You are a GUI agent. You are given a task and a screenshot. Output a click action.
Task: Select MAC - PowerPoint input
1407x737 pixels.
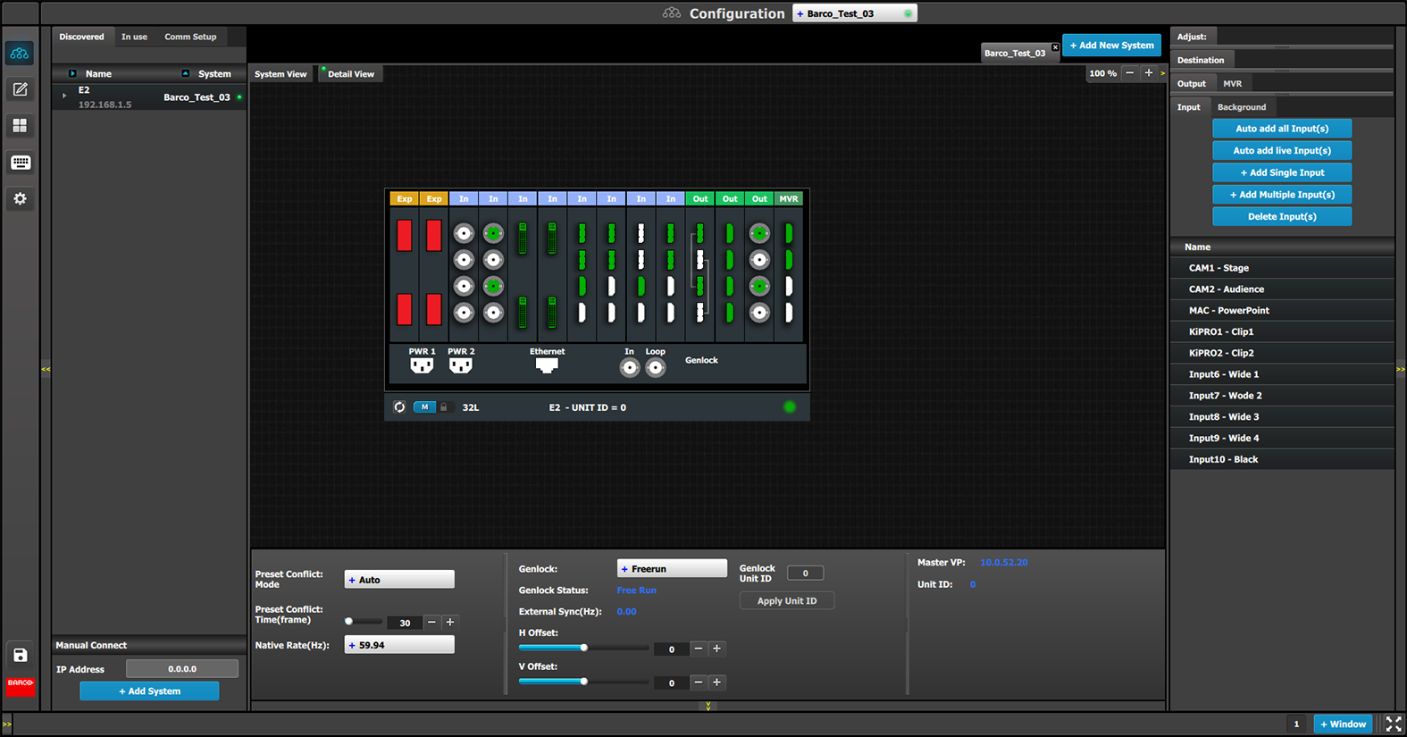click(1282, 311)
